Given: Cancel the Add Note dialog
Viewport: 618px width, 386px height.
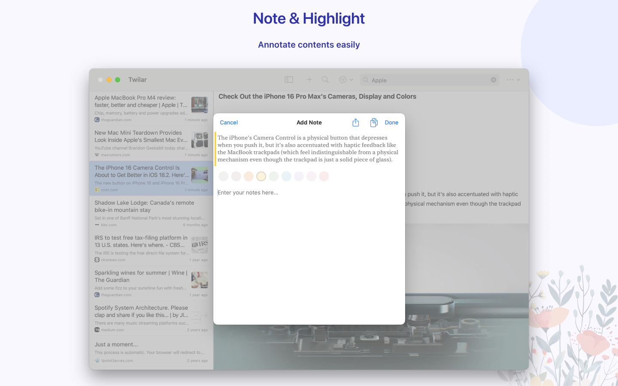Looking at the screenshot, I should 229,123.
